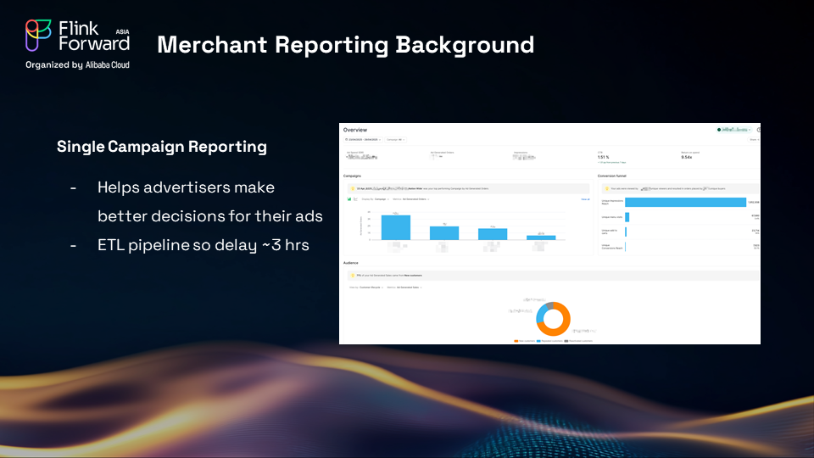This screenshot has width=814, height=458.
Task: Click the 'Single Campaign Reporting' heading
Action: (x=161, y=147)
